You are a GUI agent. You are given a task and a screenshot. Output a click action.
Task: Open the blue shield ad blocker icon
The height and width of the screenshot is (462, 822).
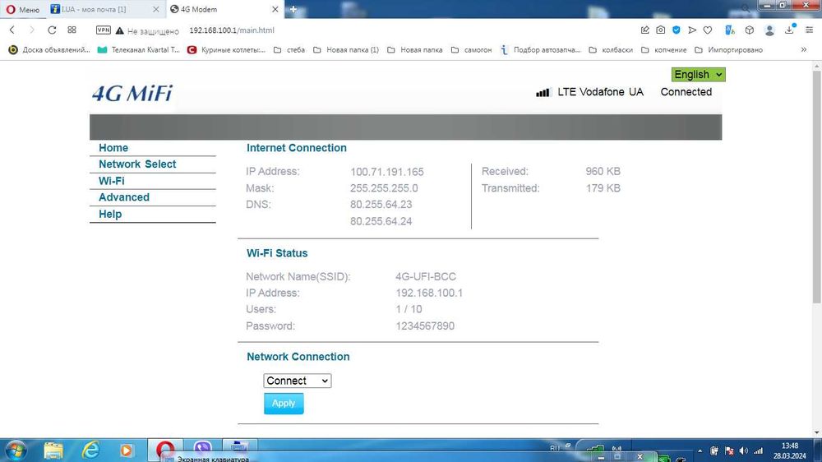pyautogui.click(x=677, y=30)
